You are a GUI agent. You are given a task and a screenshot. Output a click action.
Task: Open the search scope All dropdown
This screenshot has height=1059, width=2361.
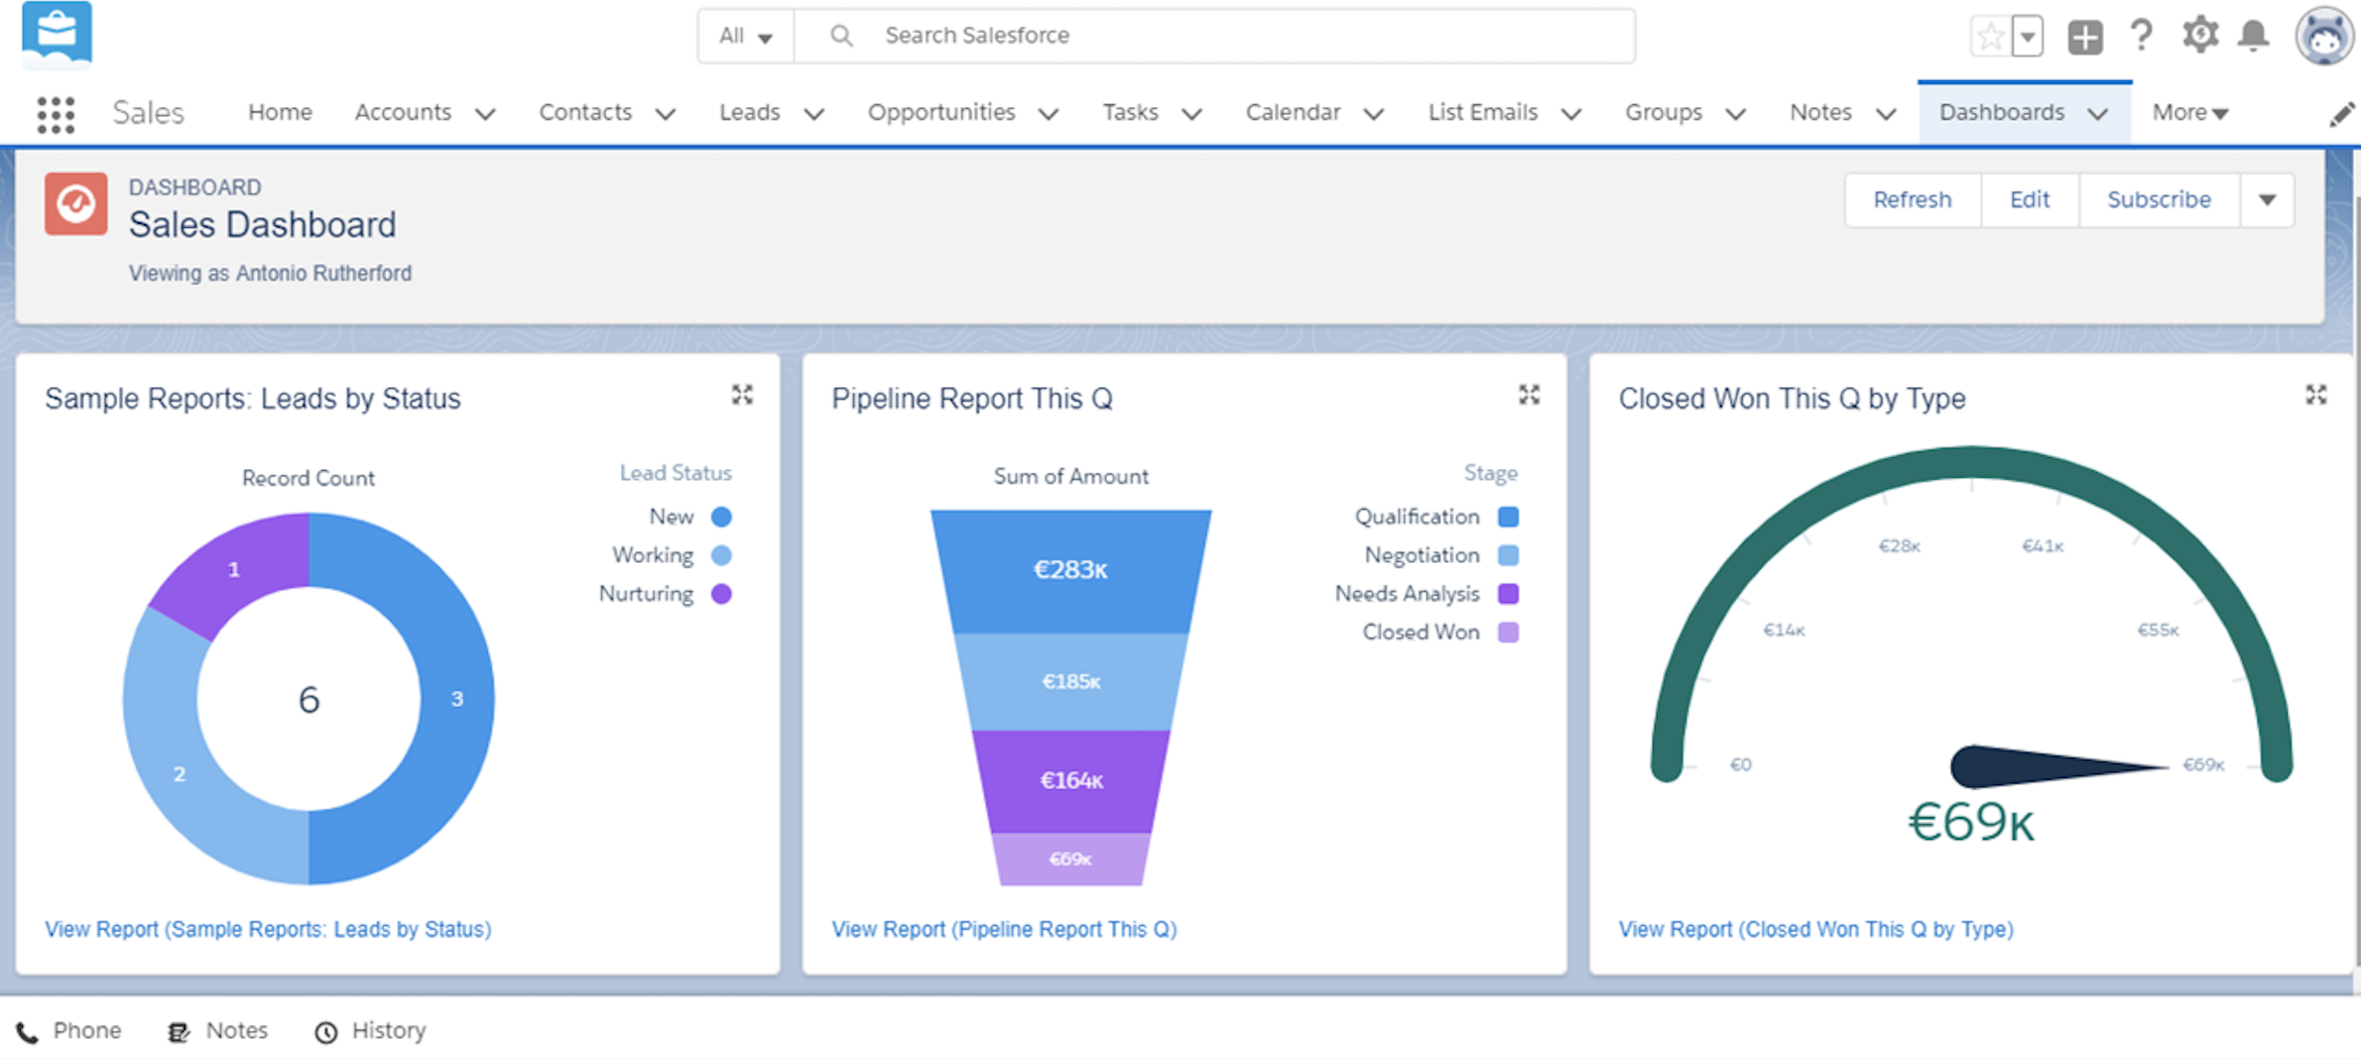tap(745, 37)
